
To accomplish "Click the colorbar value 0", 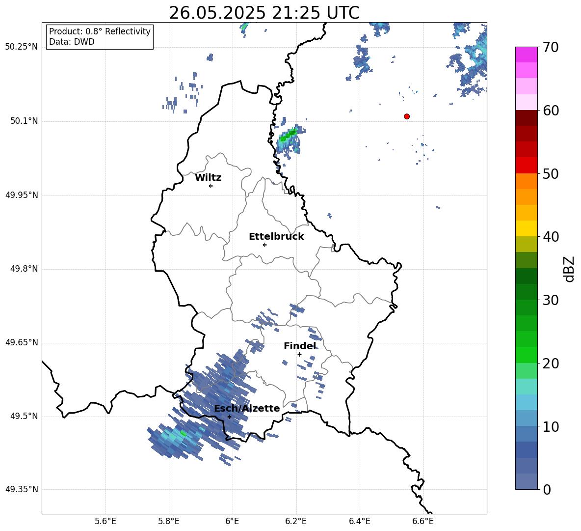I will point(547,489).
